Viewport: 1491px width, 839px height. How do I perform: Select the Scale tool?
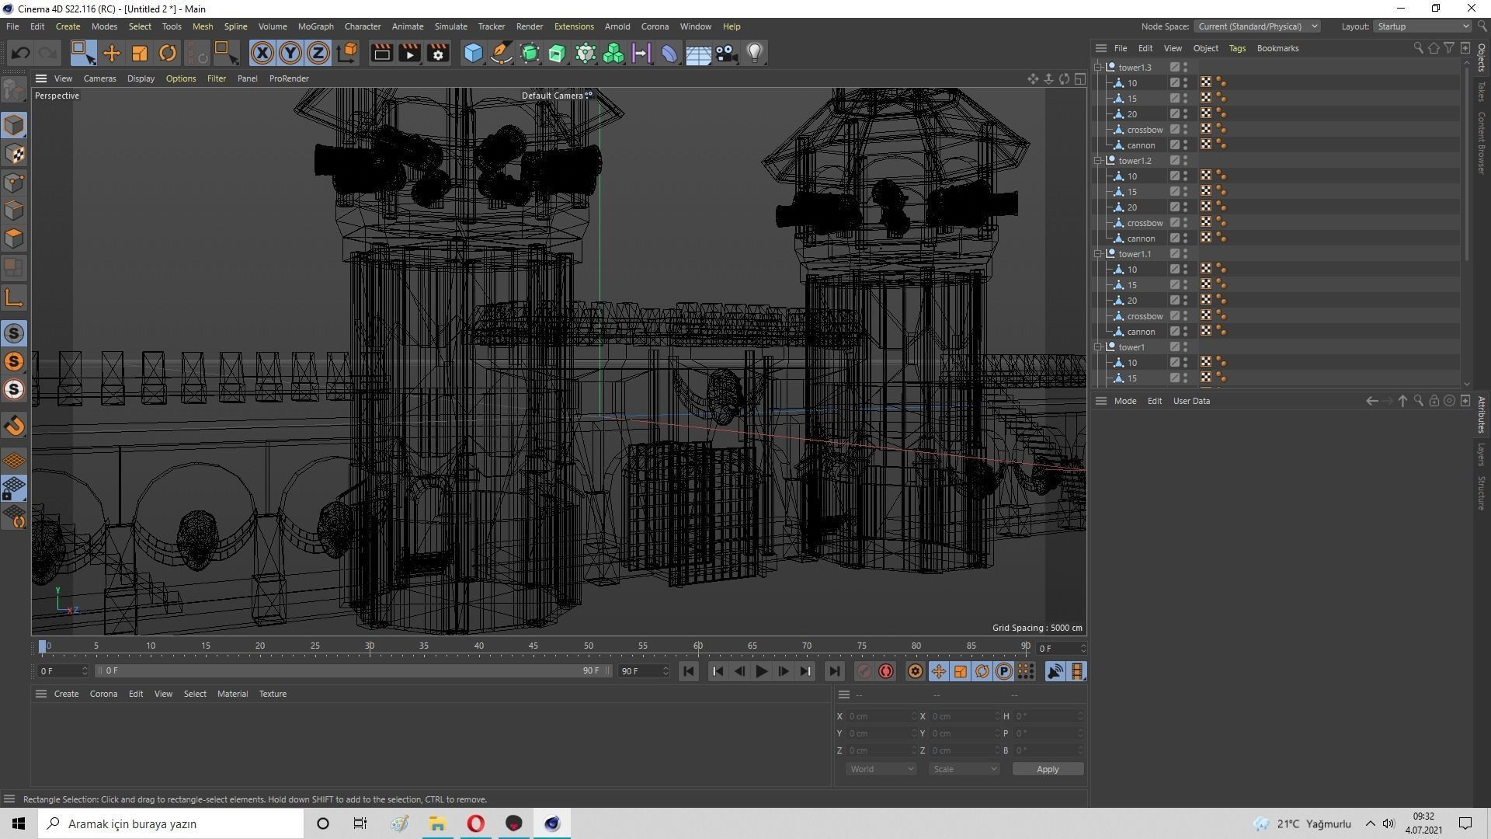(x=140, y=53)
